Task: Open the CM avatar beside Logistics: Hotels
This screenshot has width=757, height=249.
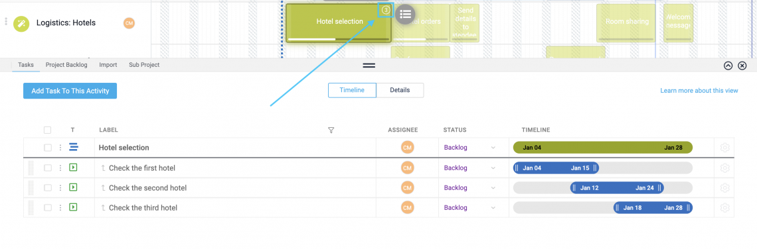Action: [129, 23]
